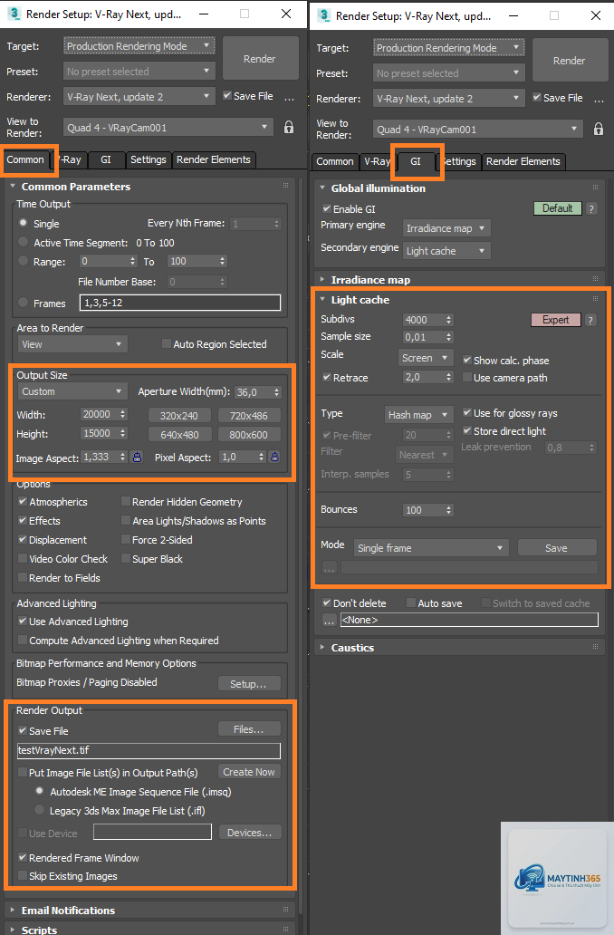Enable the Render Hidden Geometry checkbox

pos(126,502)
